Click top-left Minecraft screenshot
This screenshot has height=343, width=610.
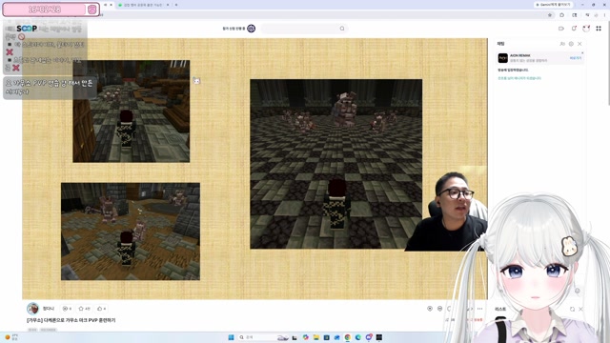pos(132,111)
